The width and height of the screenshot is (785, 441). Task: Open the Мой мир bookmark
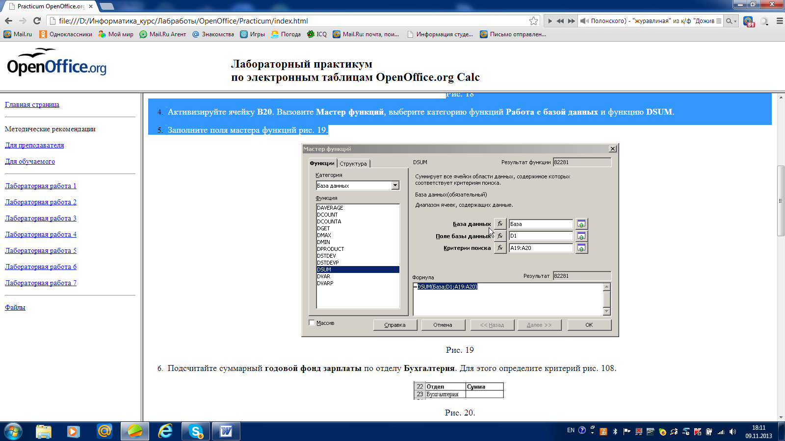(x=116, y=34)
